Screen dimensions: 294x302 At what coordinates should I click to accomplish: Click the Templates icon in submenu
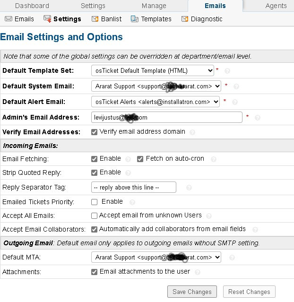tap(135, 19)
